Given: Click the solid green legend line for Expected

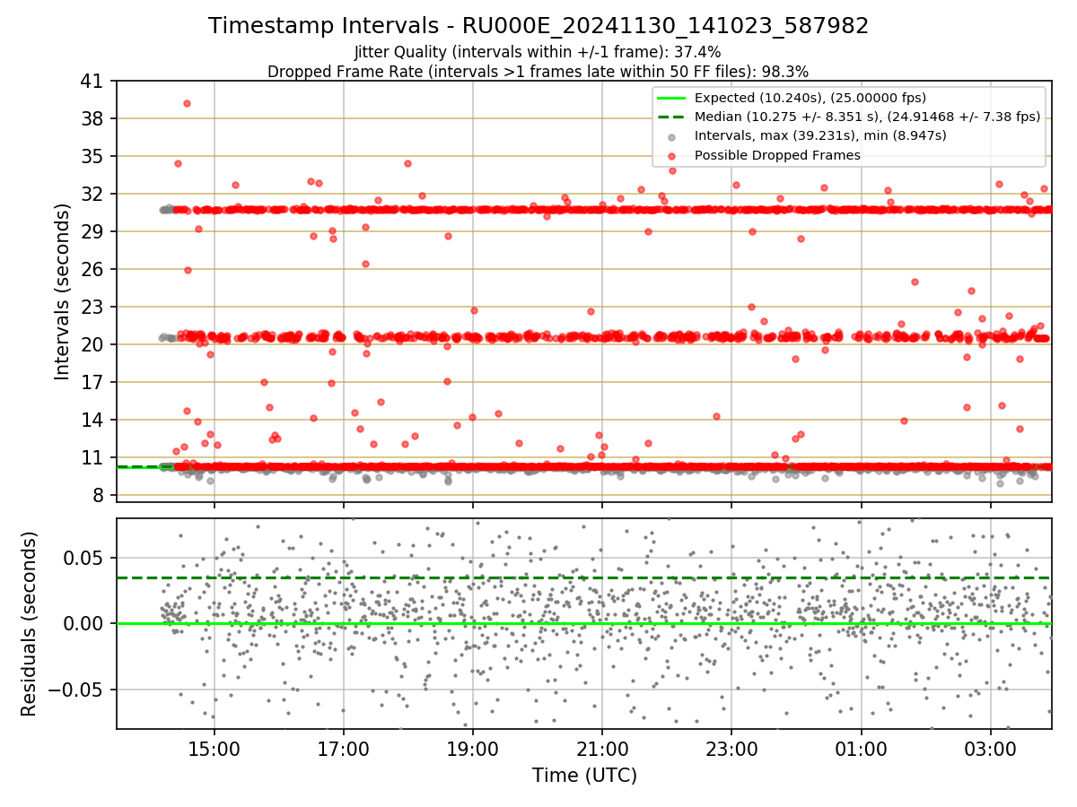Looking at the screenshot, I should pos(672,98).
